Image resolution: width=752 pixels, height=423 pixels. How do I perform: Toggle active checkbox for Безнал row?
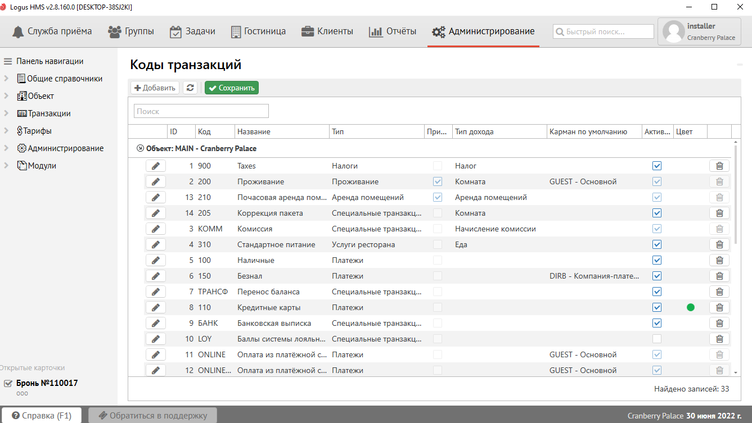(656, 276)
